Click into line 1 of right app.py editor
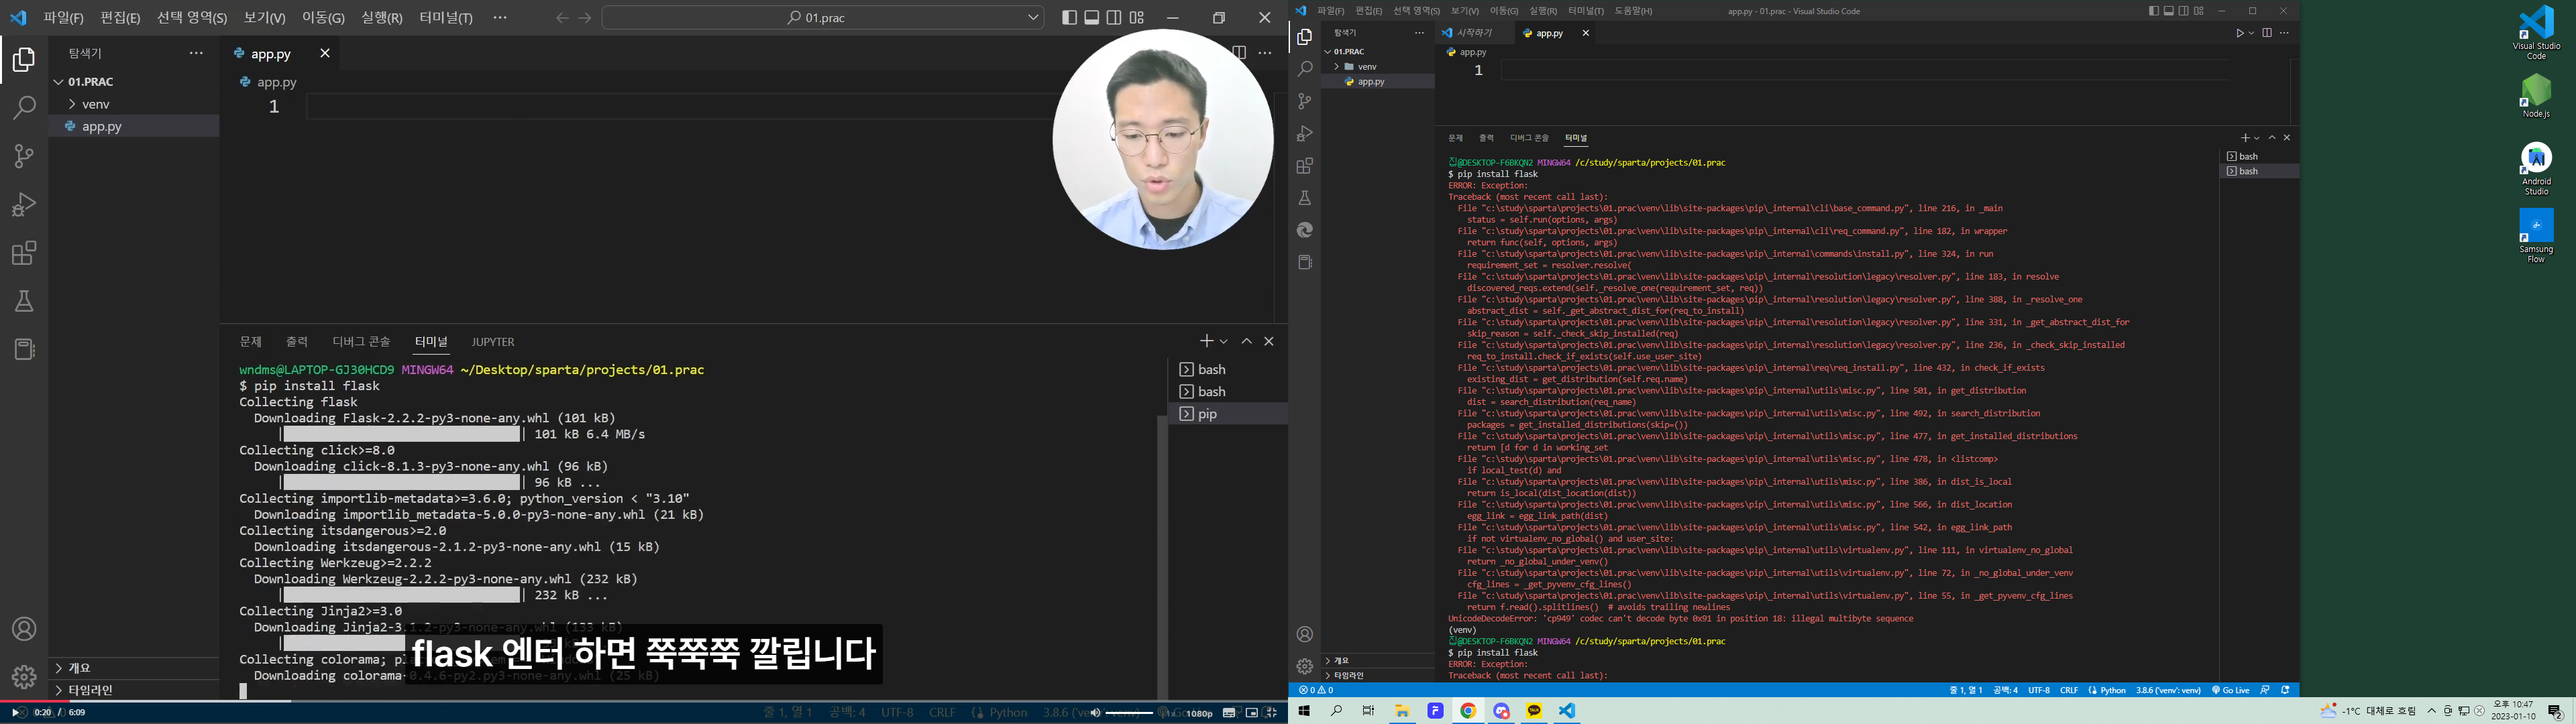 pyautogui.click(x=1865, y=70)
